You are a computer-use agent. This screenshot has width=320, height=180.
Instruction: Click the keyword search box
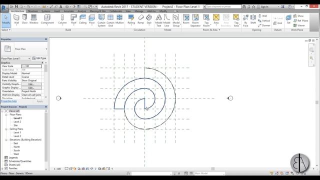click(223, 6)
